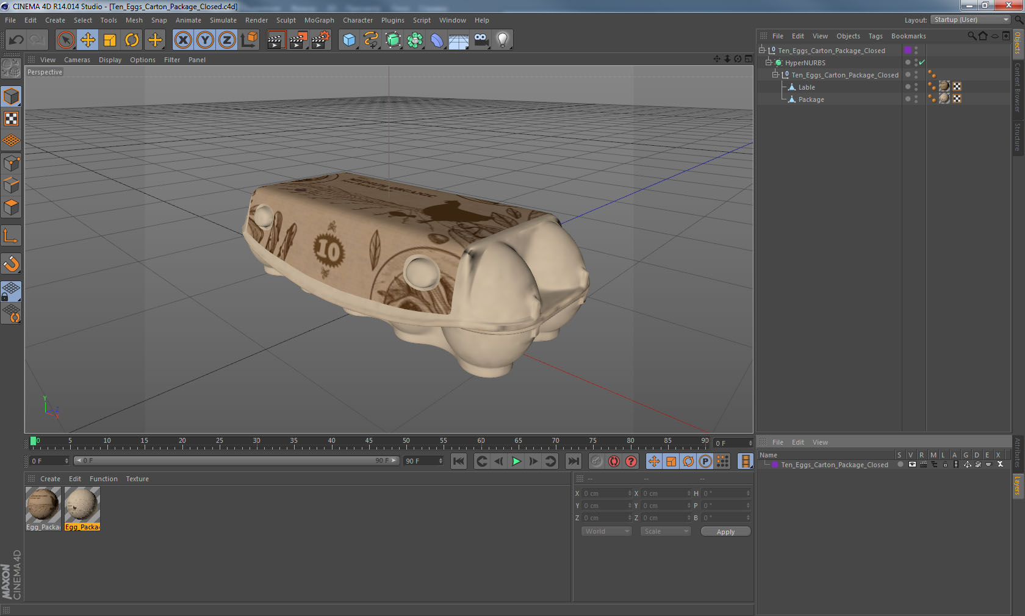Select the Package object

pyautogui.click(x=811, y=99)
